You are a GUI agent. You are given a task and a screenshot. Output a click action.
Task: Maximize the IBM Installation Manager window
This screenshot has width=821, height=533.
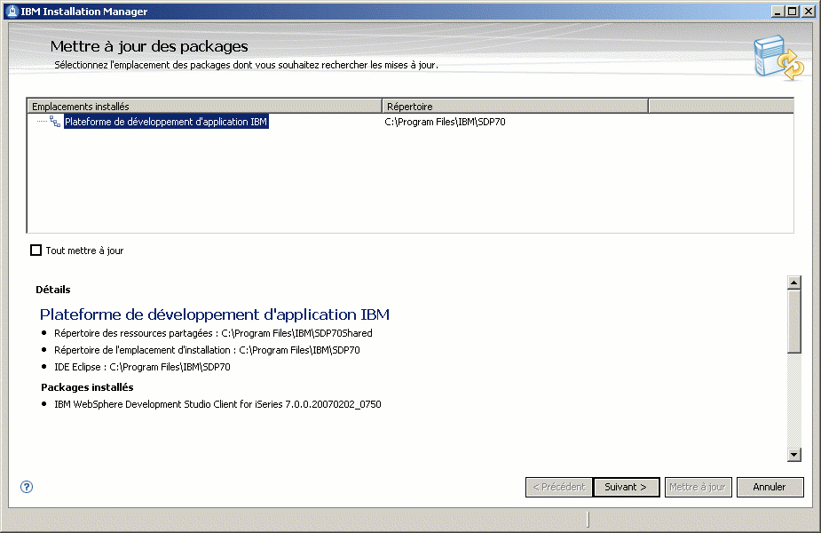793,11
